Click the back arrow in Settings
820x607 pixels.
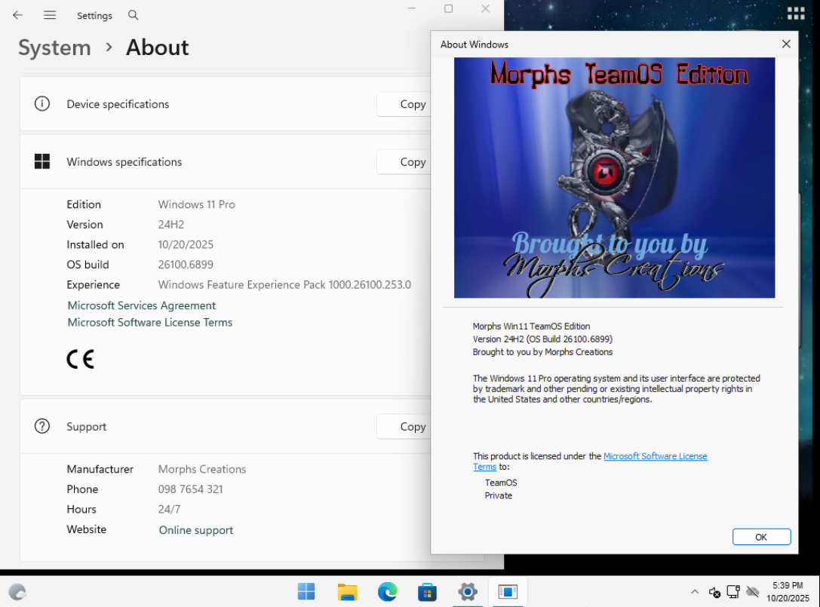pyautogui.click(x=17, y=15)
